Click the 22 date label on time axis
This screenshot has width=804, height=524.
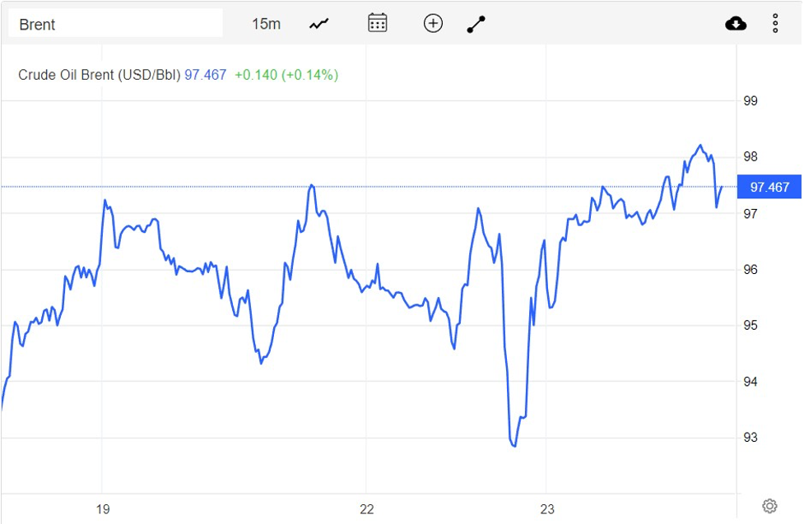coord(367,509)
